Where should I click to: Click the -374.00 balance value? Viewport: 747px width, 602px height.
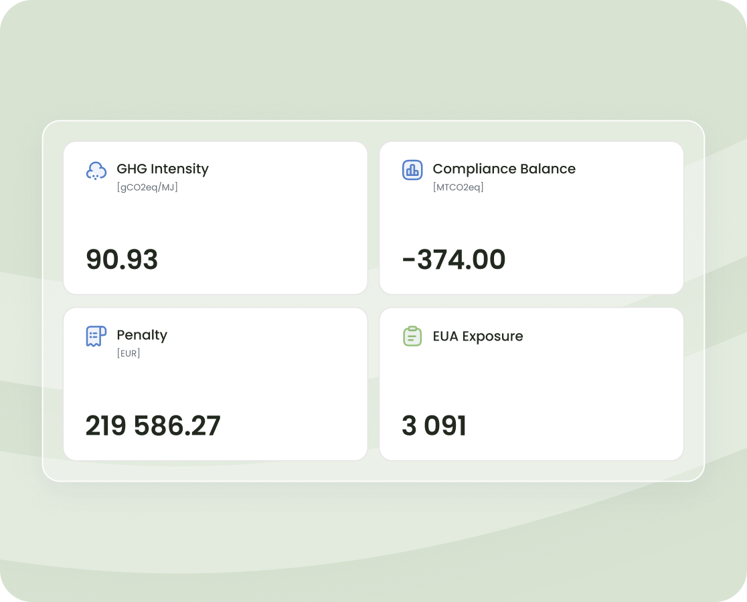tap(454, 260)
